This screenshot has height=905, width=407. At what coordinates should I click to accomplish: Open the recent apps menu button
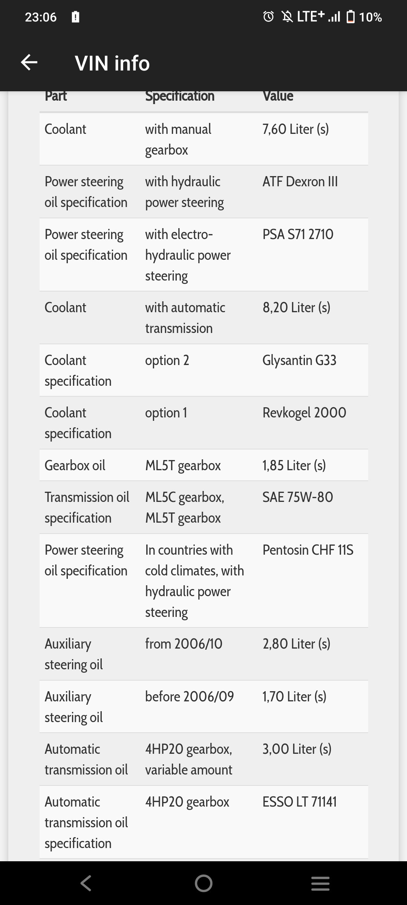coord(320,883)
